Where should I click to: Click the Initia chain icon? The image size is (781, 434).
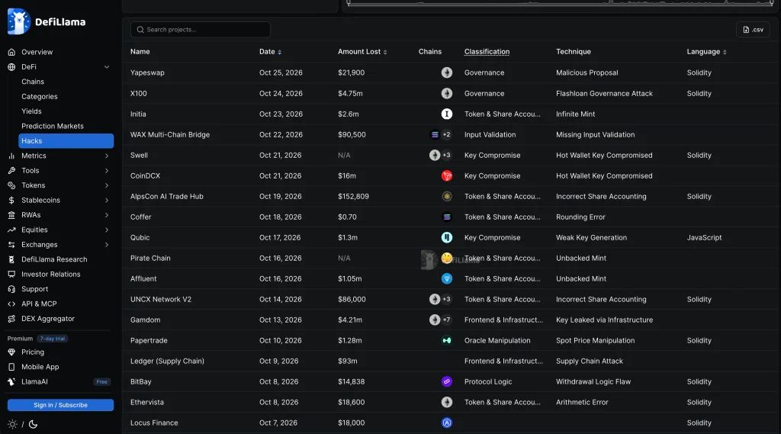(x=447, y=114)
